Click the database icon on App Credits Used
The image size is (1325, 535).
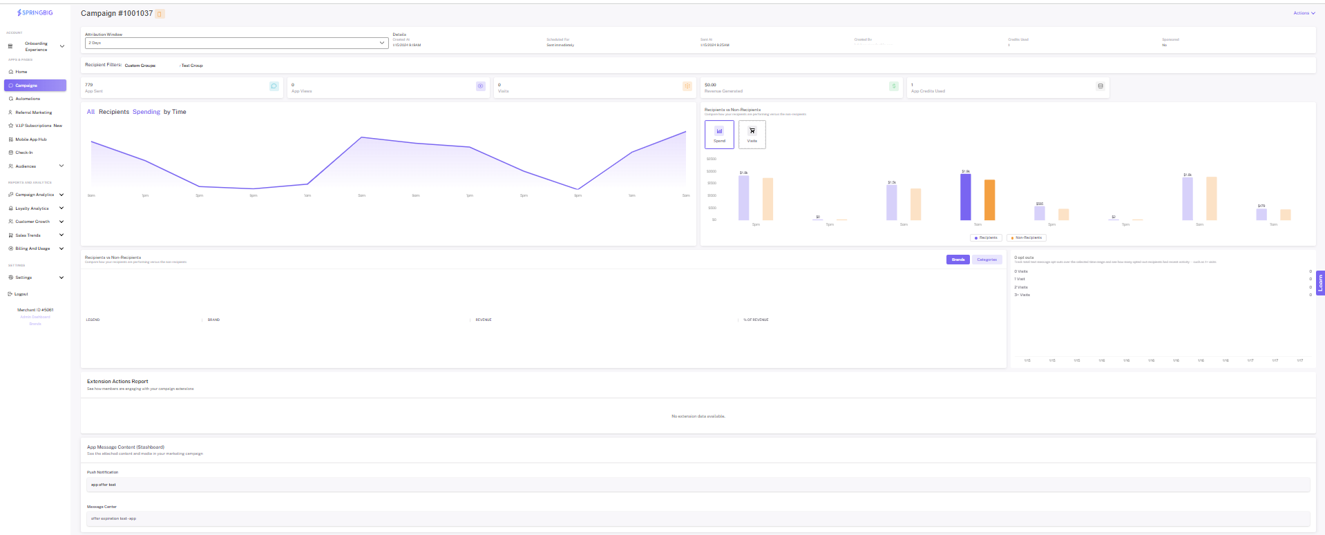click(x=1100, y=86)
